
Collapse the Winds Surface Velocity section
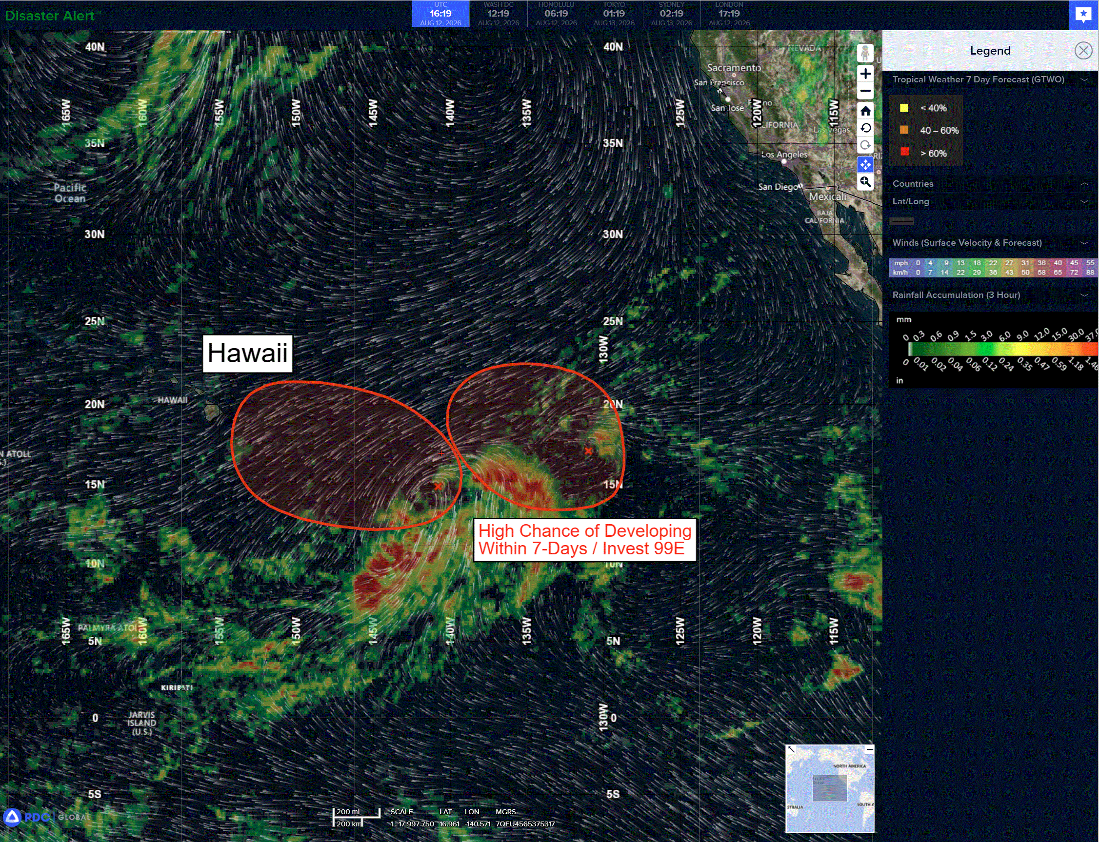point(1084,243)
